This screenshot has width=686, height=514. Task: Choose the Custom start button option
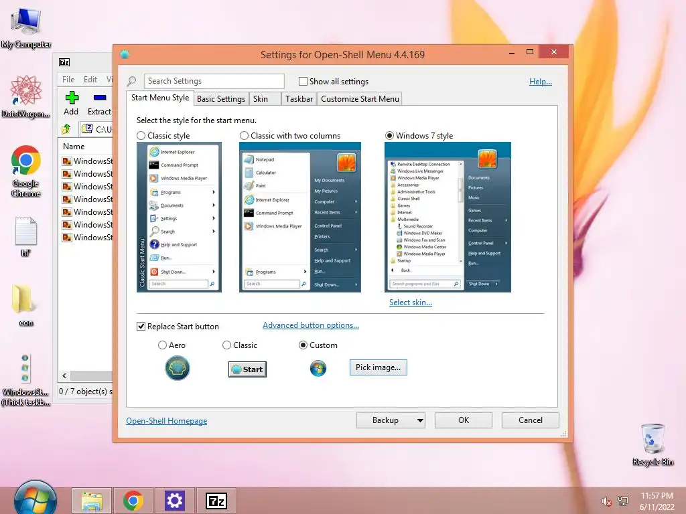pyautogui.click(x=303, y=345)
